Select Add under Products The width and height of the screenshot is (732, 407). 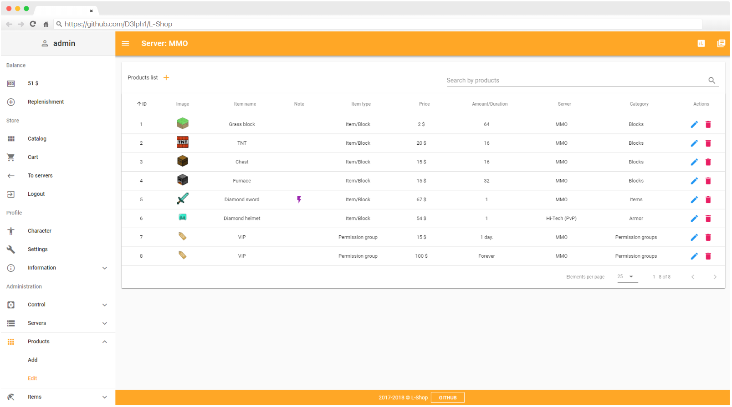click(33, 360)
